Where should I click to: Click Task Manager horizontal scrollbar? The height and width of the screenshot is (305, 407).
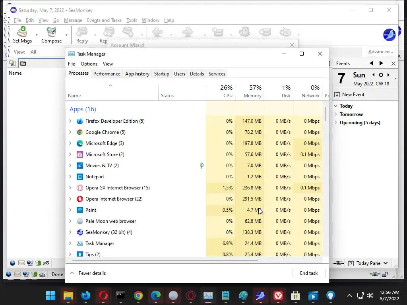pos(165,260)
